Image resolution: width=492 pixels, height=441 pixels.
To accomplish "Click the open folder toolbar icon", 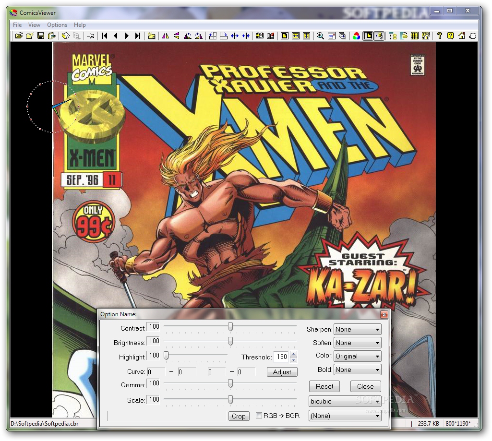I will coord(19,36).
